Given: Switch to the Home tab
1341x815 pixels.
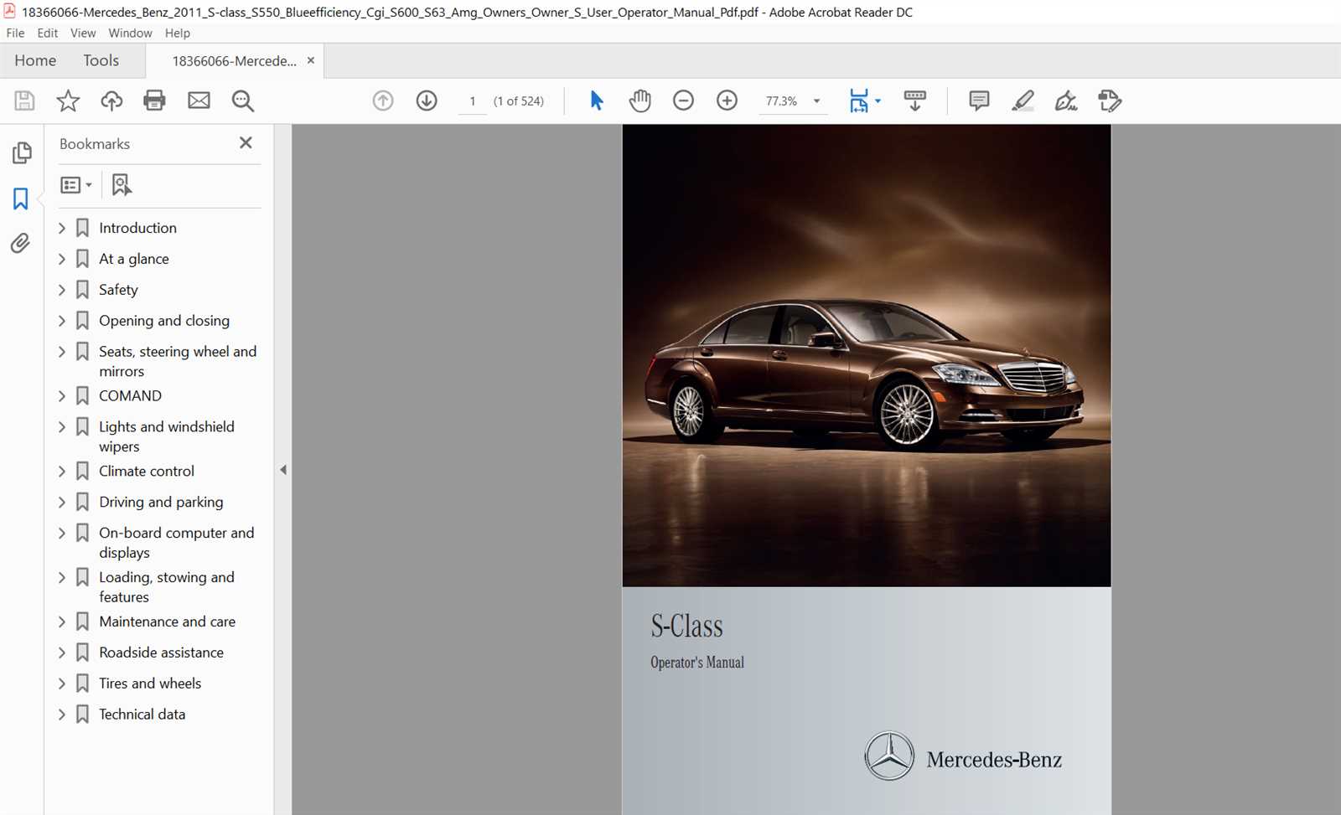Looking at the screenshot, I should tap(35, 60).
